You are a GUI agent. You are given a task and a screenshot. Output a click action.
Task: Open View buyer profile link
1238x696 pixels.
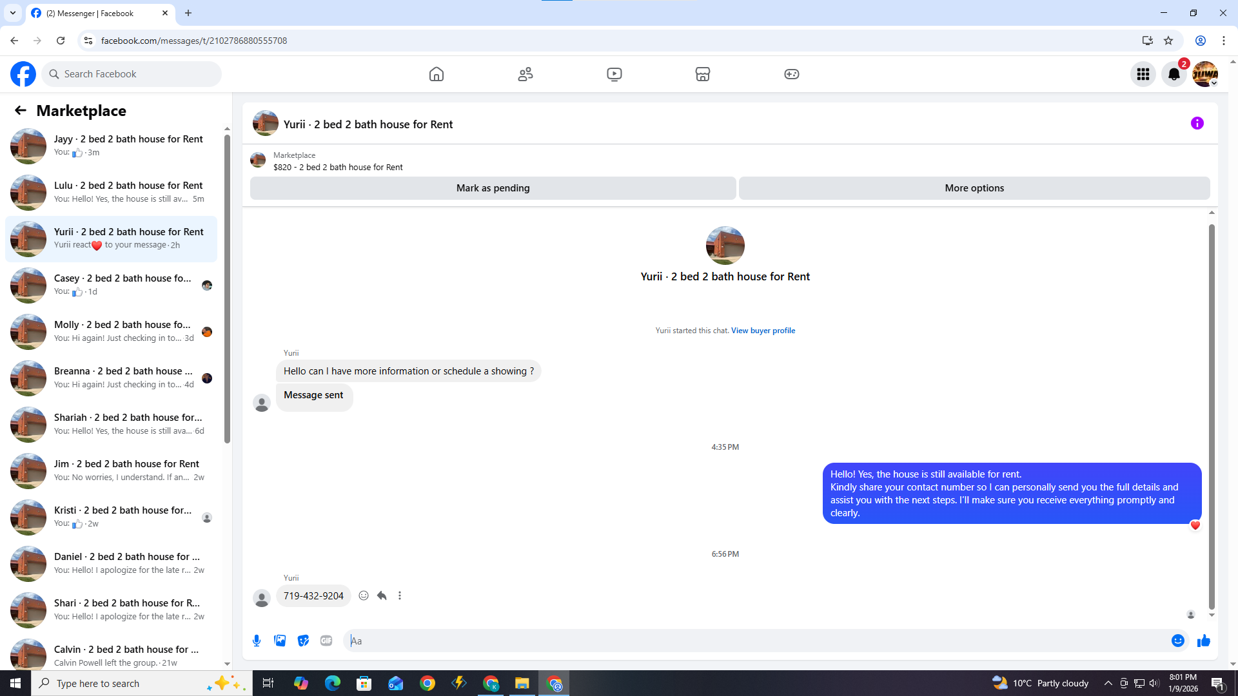point(763,331)
